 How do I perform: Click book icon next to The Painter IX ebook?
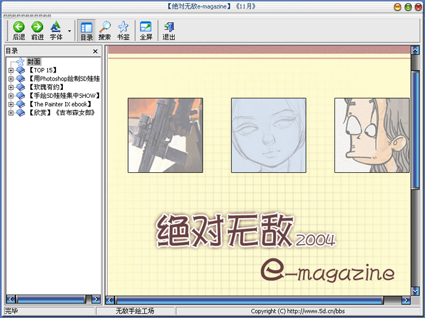20,104
